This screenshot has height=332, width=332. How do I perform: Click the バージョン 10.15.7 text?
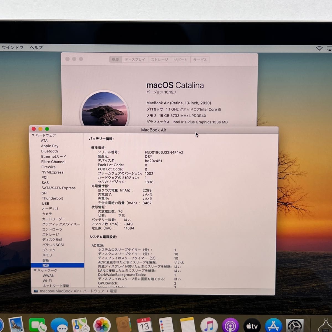tap(161, 92)
